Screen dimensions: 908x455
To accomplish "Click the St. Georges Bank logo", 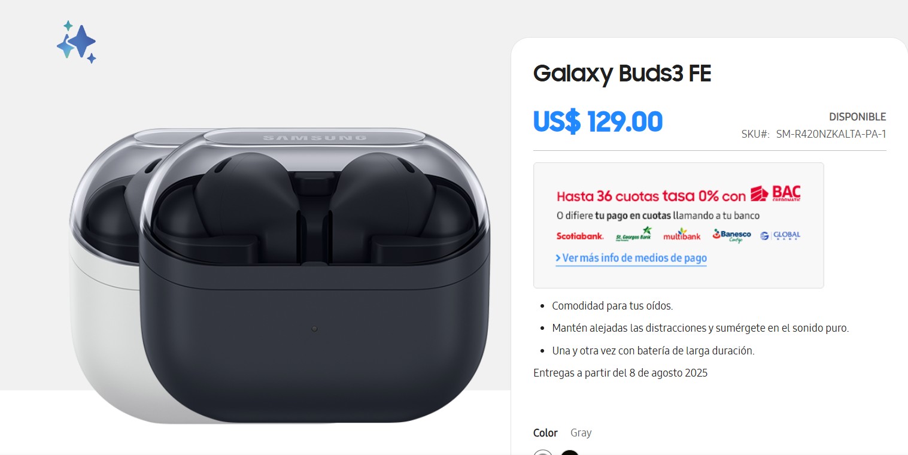I will pos(633,234).
